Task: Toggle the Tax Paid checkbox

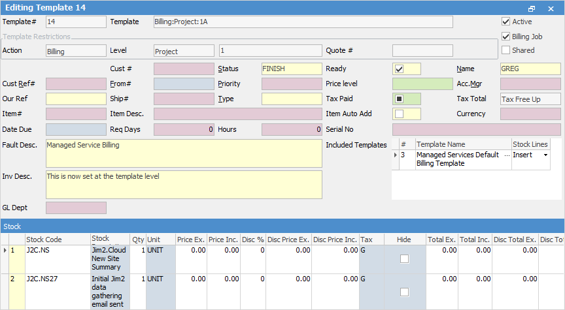Action: [399, 99]
